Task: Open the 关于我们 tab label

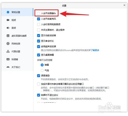Action: [16, 67]
